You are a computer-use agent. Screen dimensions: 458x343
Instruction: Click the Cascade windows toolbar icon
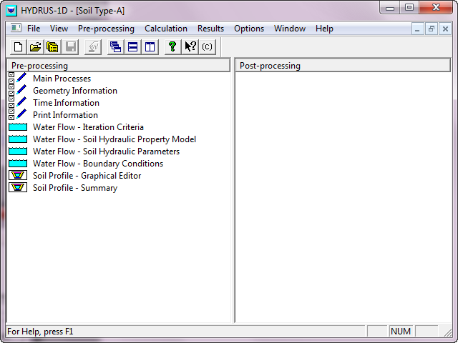115,47
